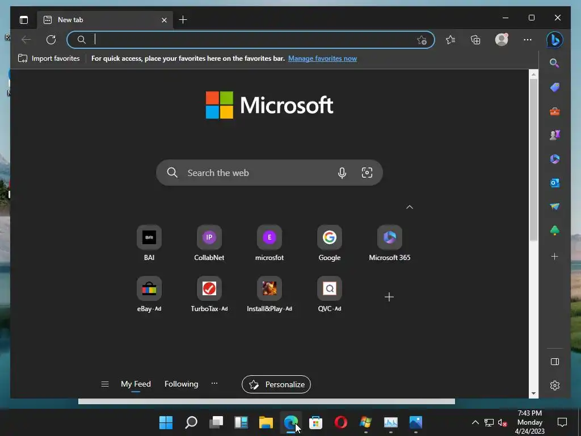Open more feed options ellipsis
The image size is (581, 436).
214,383
